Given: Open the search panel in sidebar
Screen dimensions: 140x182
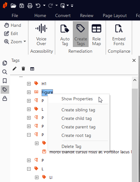Looking at the screenshot, I should (5, 72).
